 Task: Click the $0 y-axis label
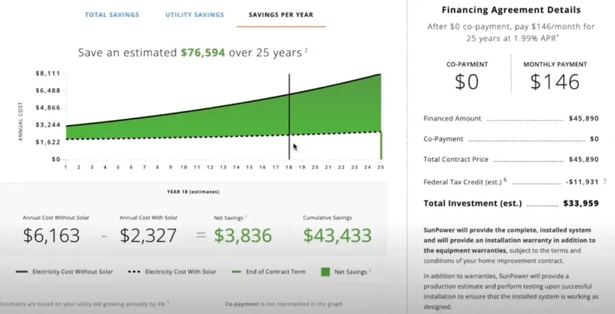[x=55, y=160]
